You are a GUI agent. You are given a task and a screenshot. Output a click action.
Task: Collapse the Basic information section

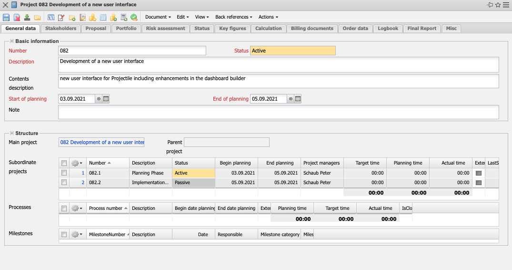12,42
